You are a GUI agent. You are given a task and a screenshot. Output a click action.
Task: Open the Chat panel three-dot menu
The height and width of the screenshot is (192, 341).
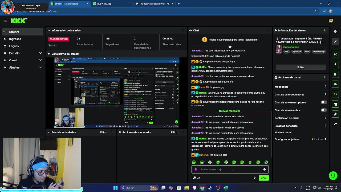click(x=268, y=30)
